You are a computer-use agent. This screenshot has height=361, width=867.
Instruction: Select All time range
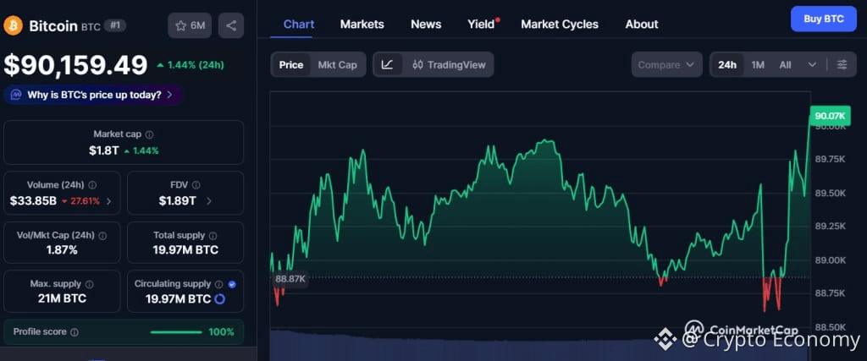tap(785, 64)
